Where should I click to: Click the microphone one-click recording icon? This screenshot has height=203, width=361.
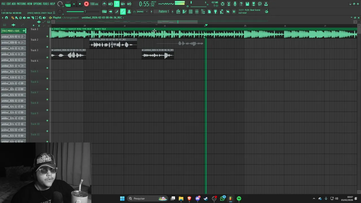click(235, 4)
